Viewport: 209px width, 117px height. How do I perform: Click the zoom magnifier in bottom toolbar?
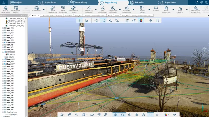point(76,115)
